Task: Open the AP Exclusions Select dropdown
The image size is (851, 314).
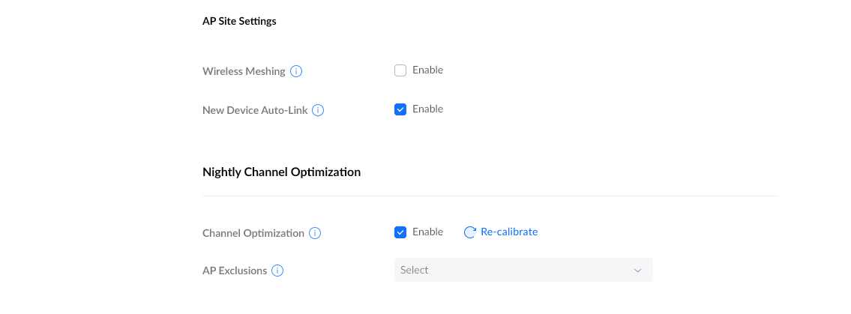Action: pos(523,270)
